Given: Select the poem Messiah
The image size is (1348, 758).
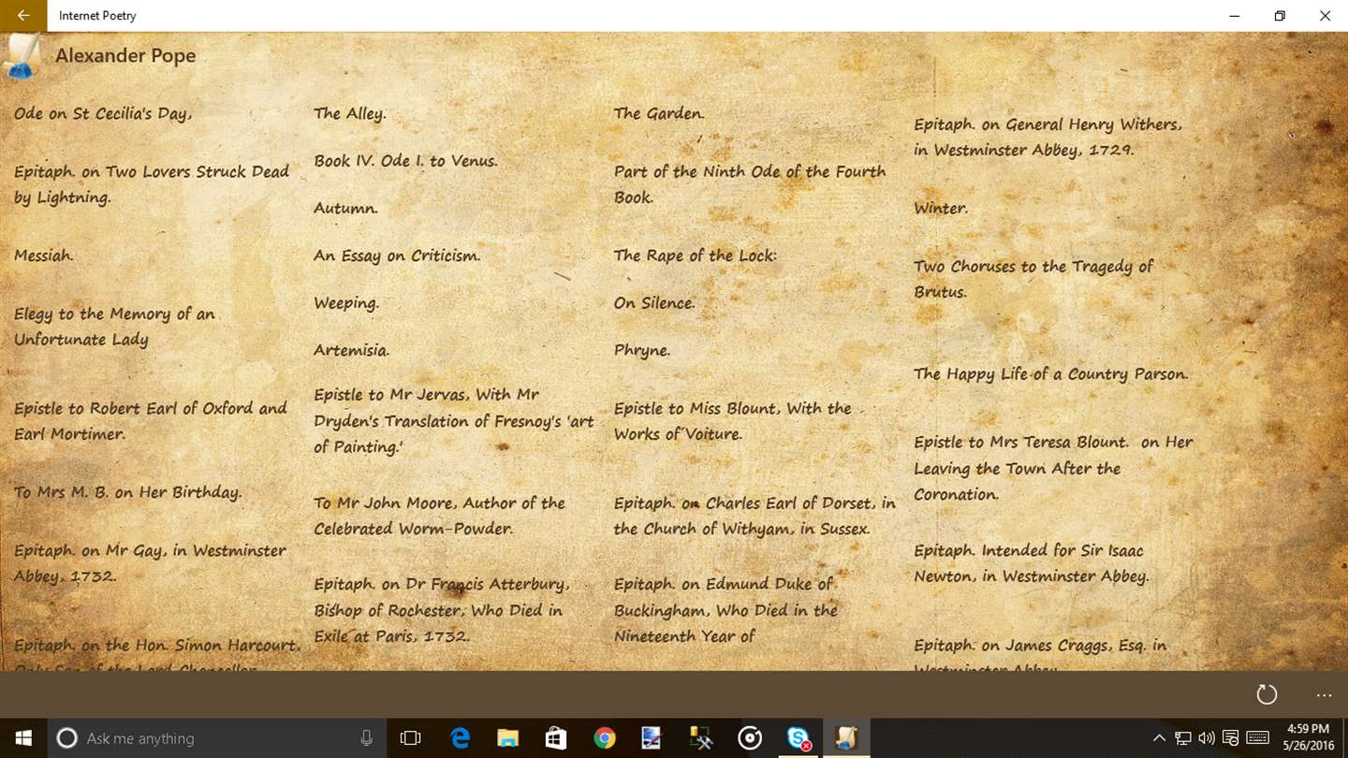Looking at the screenshot, I should (x=43, y=255).
